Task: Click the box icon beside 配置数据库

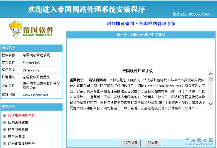Action: click(4, 137)
